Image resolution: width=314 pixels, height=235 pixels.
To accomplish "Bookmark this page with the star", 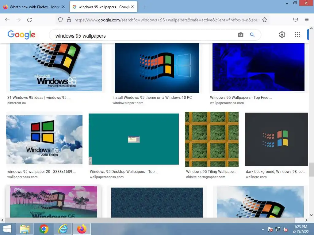I will point(265,20).
